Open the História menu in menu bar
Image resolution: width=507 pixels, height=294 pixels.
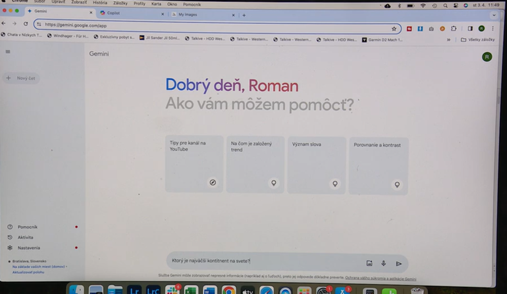point(100,4)
